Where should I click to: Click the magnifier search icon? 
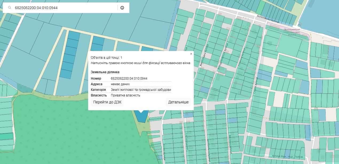coord(10,8)
